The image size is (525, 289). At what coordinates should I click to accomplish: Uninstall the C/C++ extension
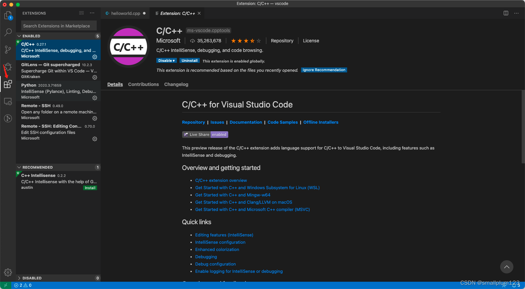[x=189, y=61]
